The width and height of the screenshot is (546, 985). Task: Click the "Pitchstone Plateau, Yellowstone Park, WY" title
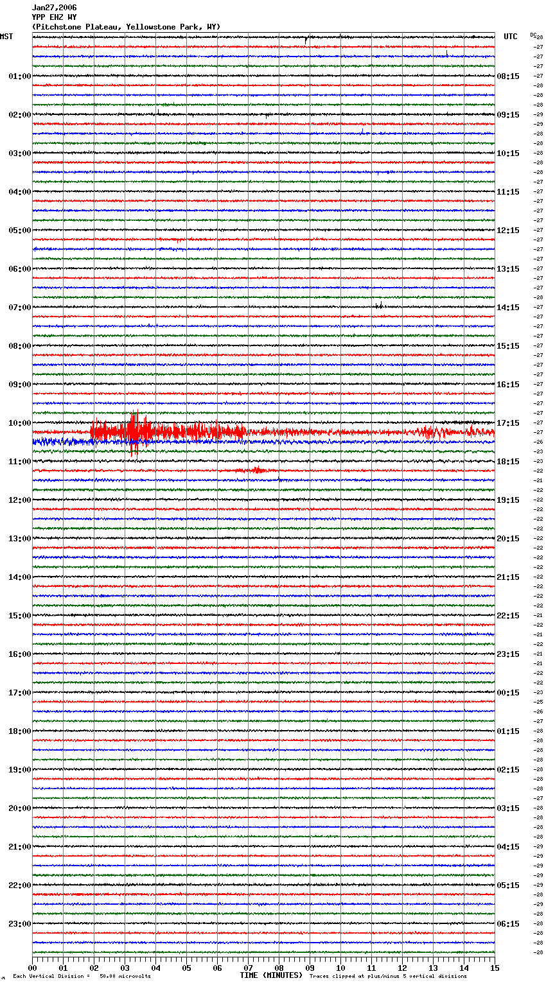(x=126, y=27)
